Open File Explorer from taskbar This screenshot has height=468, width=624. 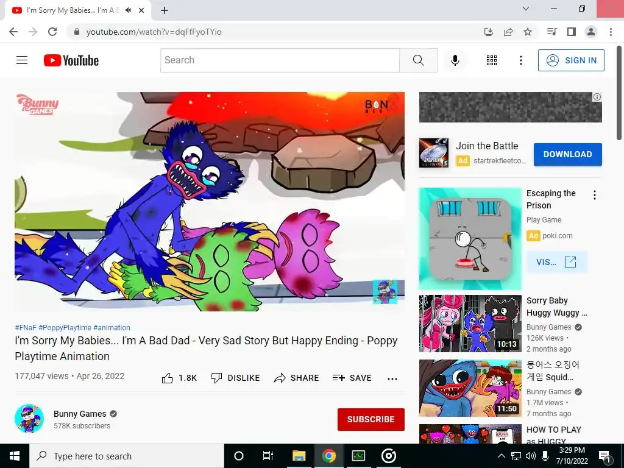(299, 456)
